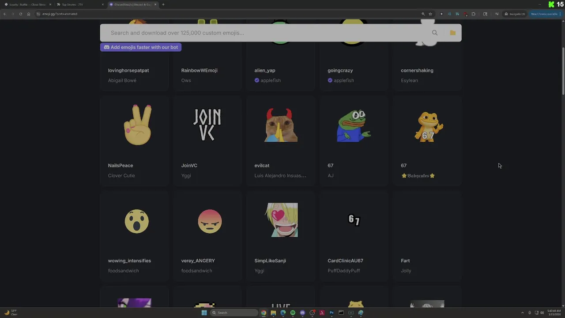Open the browser extensions puzzle icon
Image resolution: width=565 pixels, height=318 pixels.
(x=474, y=14)
